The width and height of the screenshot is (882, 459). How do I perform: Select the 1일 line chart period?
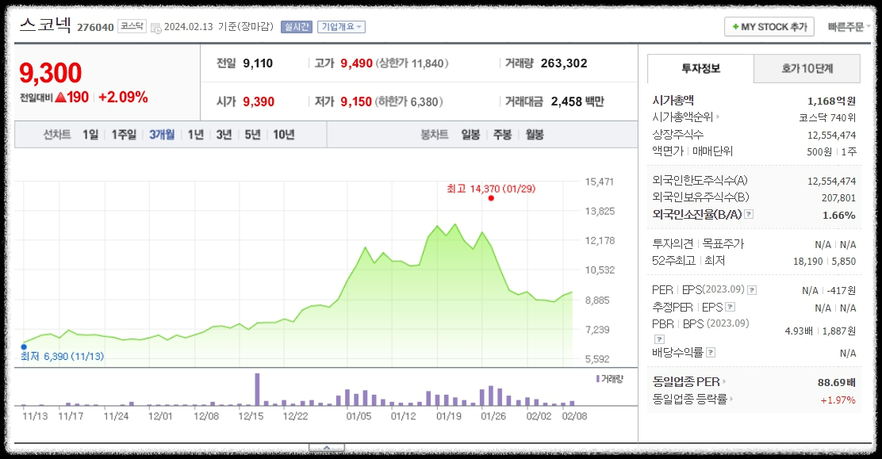pos(90,135)
